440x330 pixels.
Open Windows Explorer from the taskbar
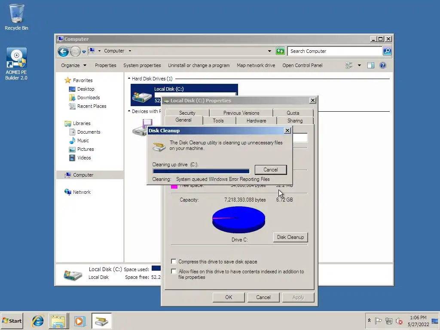tap(58, 321)
